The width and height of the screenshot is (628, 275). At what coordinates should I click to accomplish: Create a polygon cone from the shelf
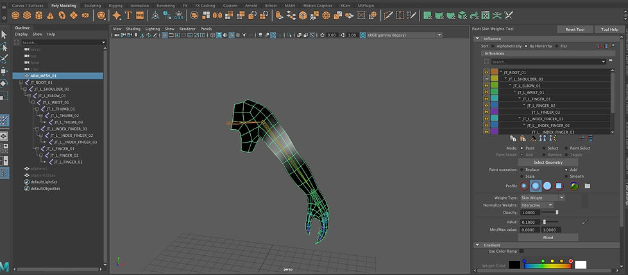pos(51,15)
